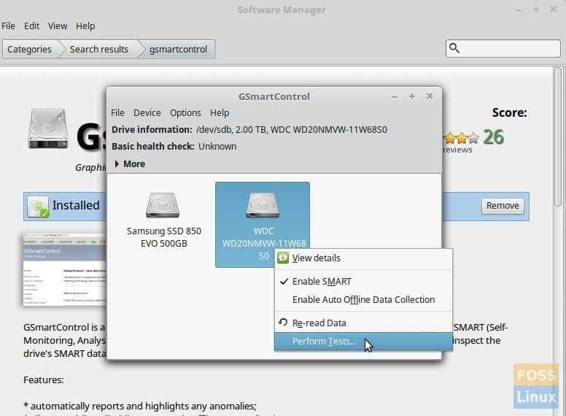Click the Software Manager vertical scrollbar
The height and width of the screenshot is (416, 566).
coord(558,136)
